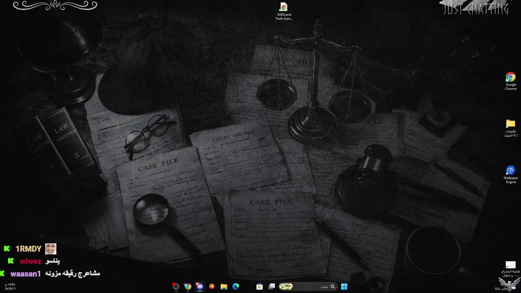Open the Windows Start menu

coord(344,286)
